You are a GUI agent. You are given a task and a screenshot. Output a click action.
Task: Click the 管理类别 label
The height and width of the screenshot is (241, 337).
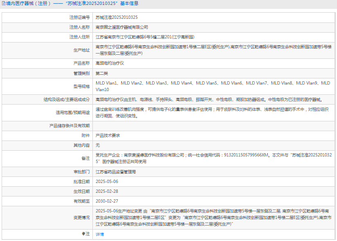(82, 74)
